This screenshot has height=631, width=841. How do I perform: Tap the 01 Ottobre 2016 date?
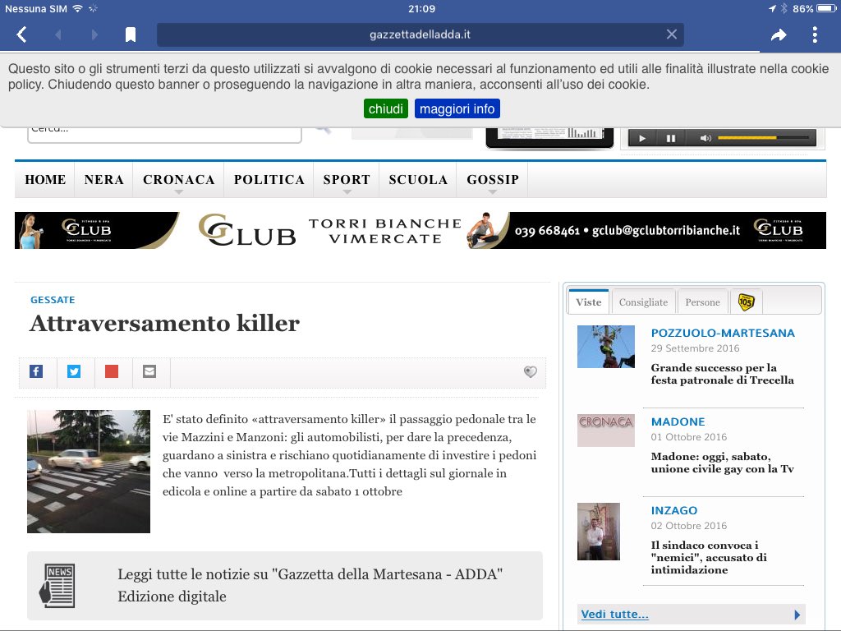coord(689,437)
